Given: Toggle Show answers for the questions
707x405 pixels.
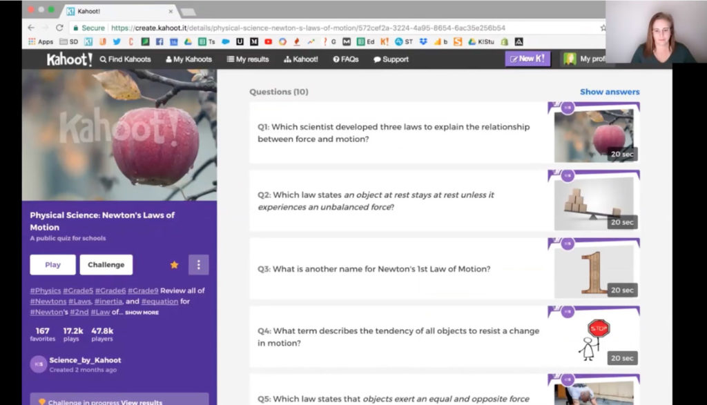Looking at the screenshot, I should coord(610,92).
